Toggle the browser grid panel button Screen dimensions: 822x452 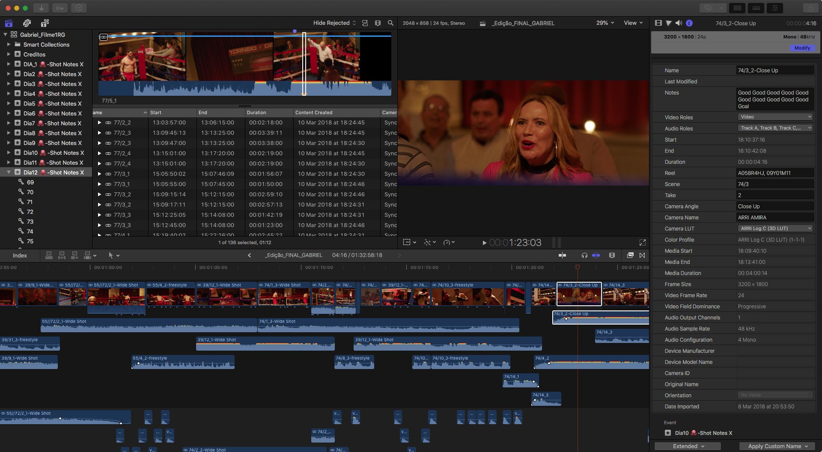coord(737,8)
